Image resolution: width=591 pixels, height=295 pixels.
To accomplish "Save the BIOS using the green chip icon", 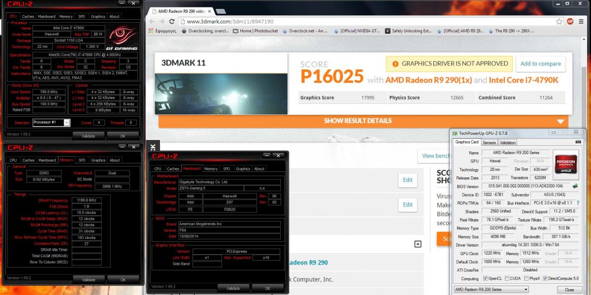I will pos(575,187).
